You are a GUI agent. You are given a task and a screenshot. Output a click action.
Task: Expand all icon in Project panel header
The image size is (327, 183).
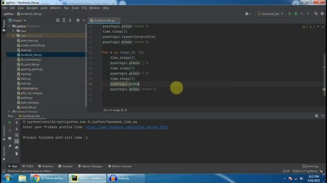tap(64, 20)
